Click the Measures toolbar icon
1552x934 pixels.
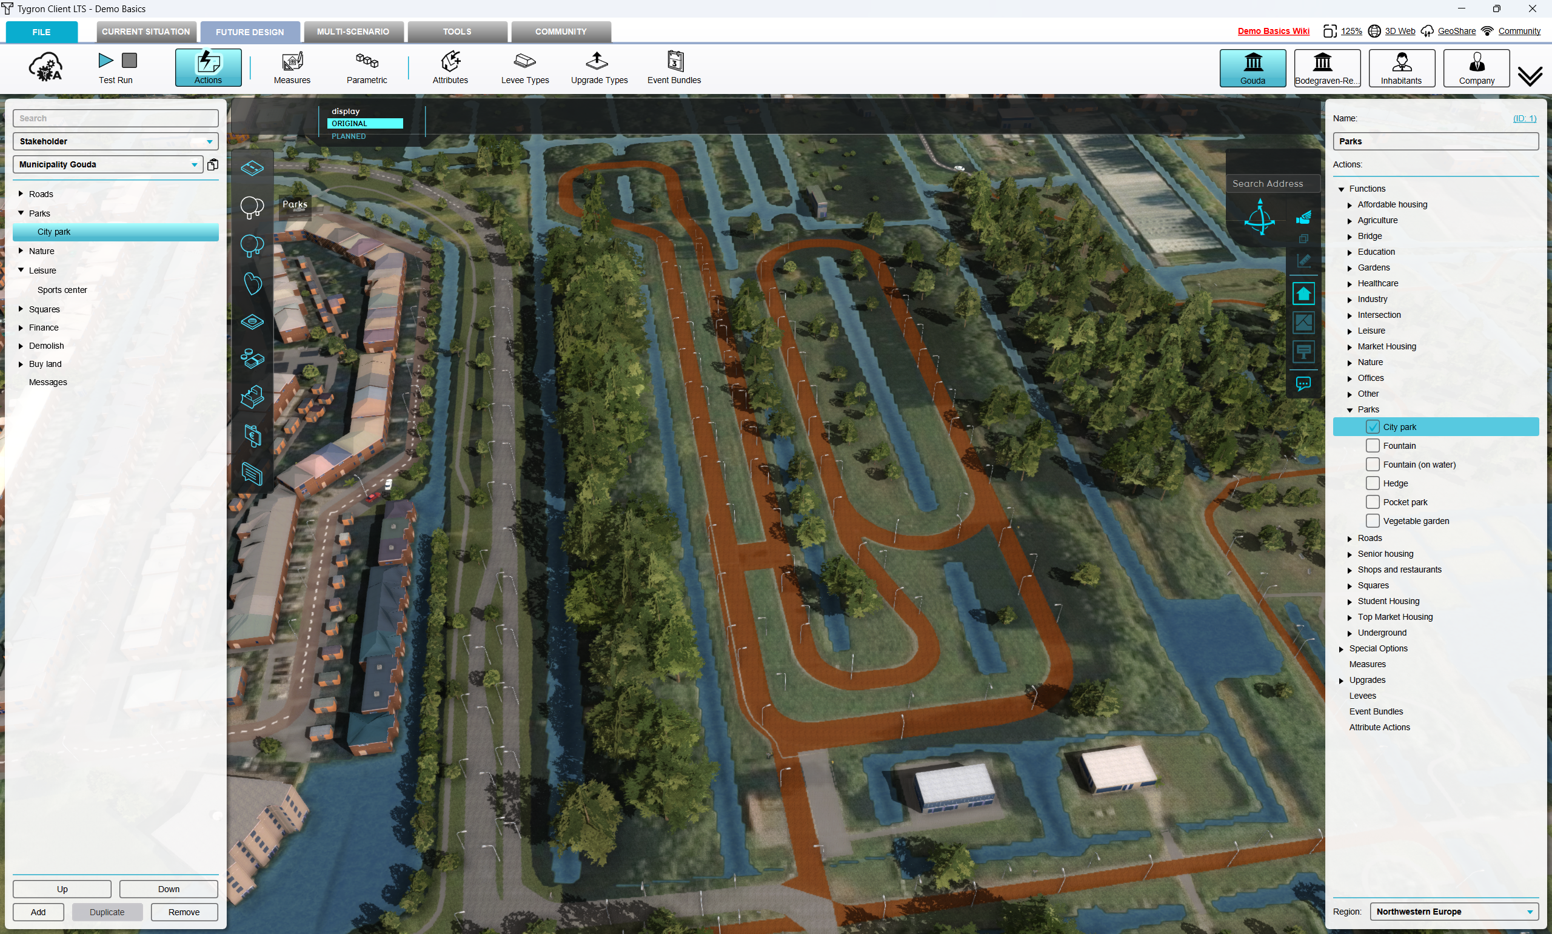pos(292,67)
